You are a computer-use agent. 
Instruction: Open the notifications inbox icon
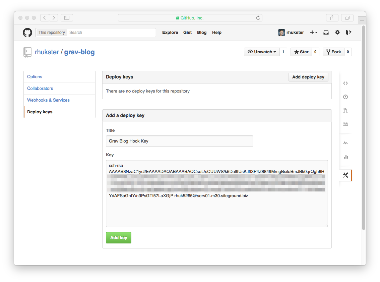pos(326,33)
